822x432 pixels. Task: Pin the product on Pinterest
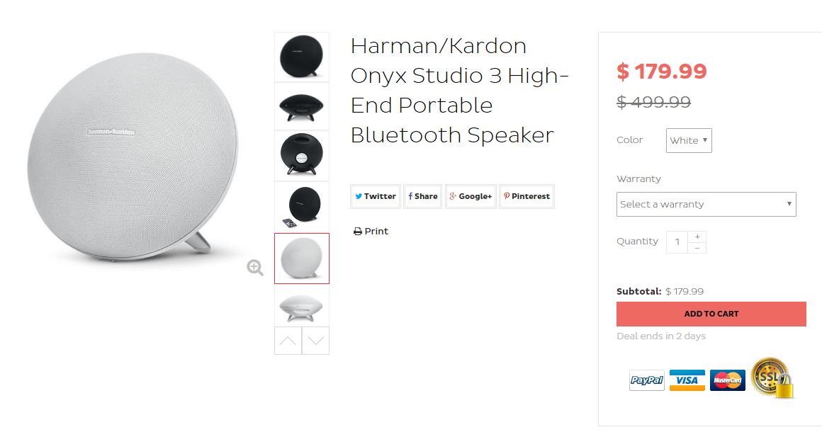tap(527, 196)
